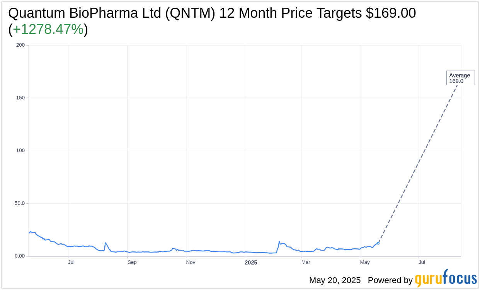
Task: Click the 150 y-axis label
Action: point(20,98)
